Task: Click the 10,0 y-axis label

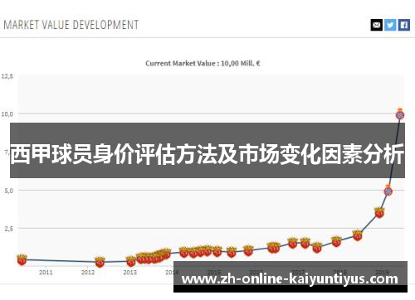Action: 7,114
